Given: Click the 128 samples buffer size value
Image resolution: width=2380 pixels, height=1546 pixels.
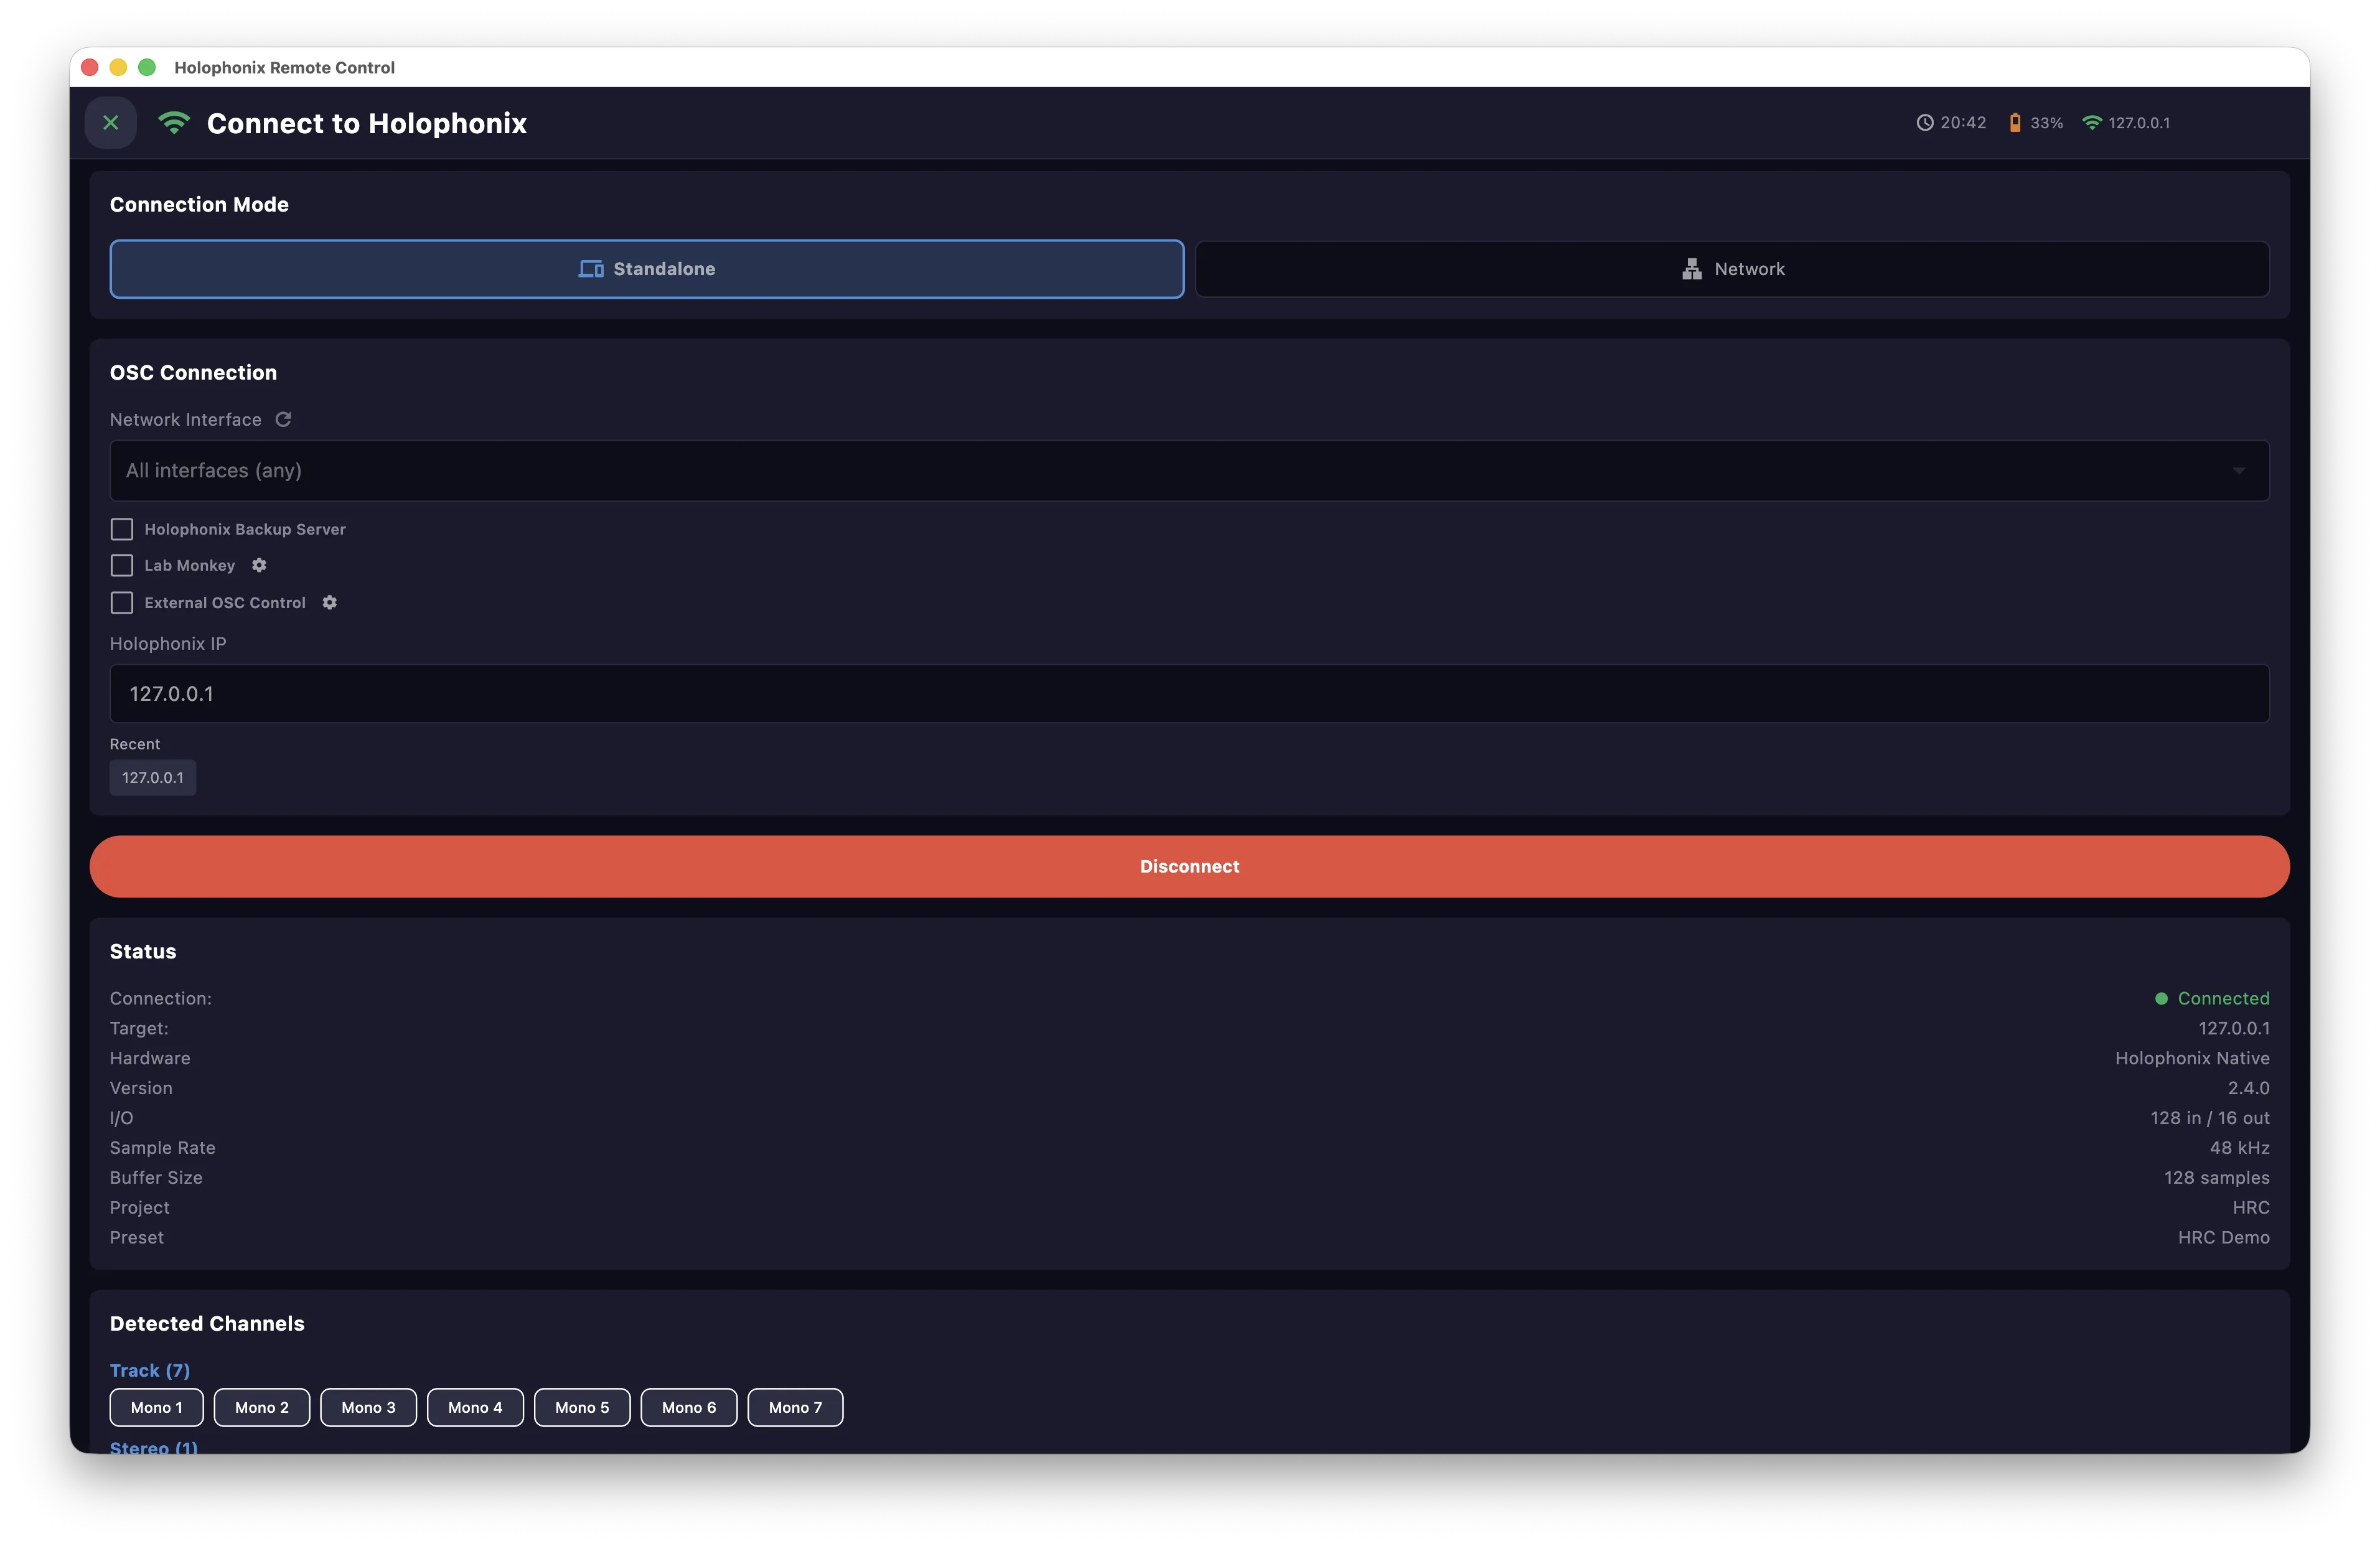Looking at the screenshot, I should pos(2216,1178).
